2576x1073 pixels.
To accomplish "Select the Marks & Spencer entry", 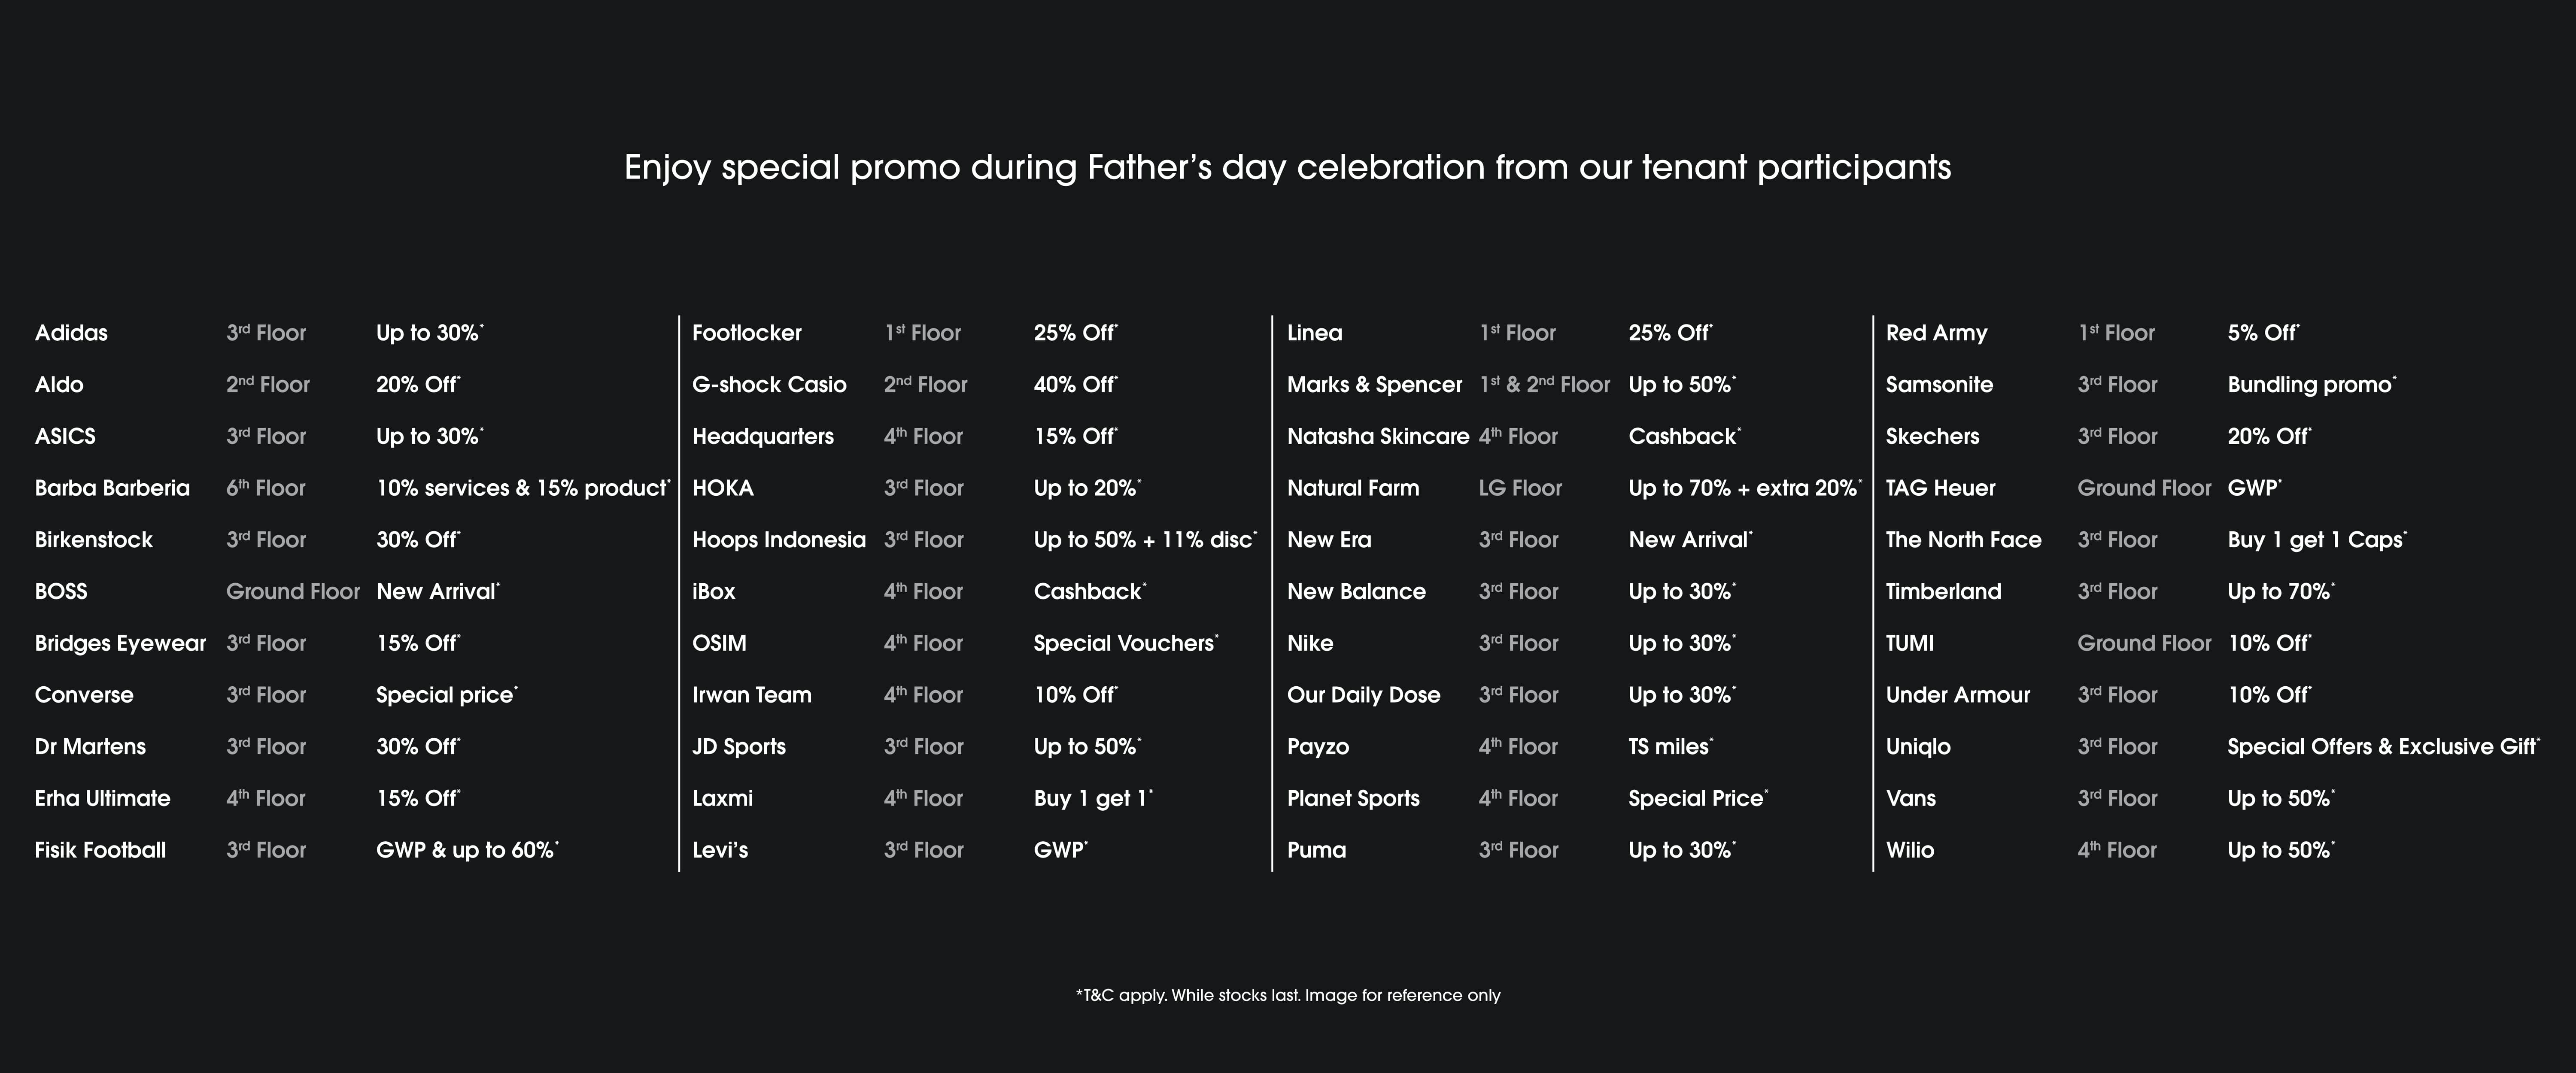I will pos(1374,385).
